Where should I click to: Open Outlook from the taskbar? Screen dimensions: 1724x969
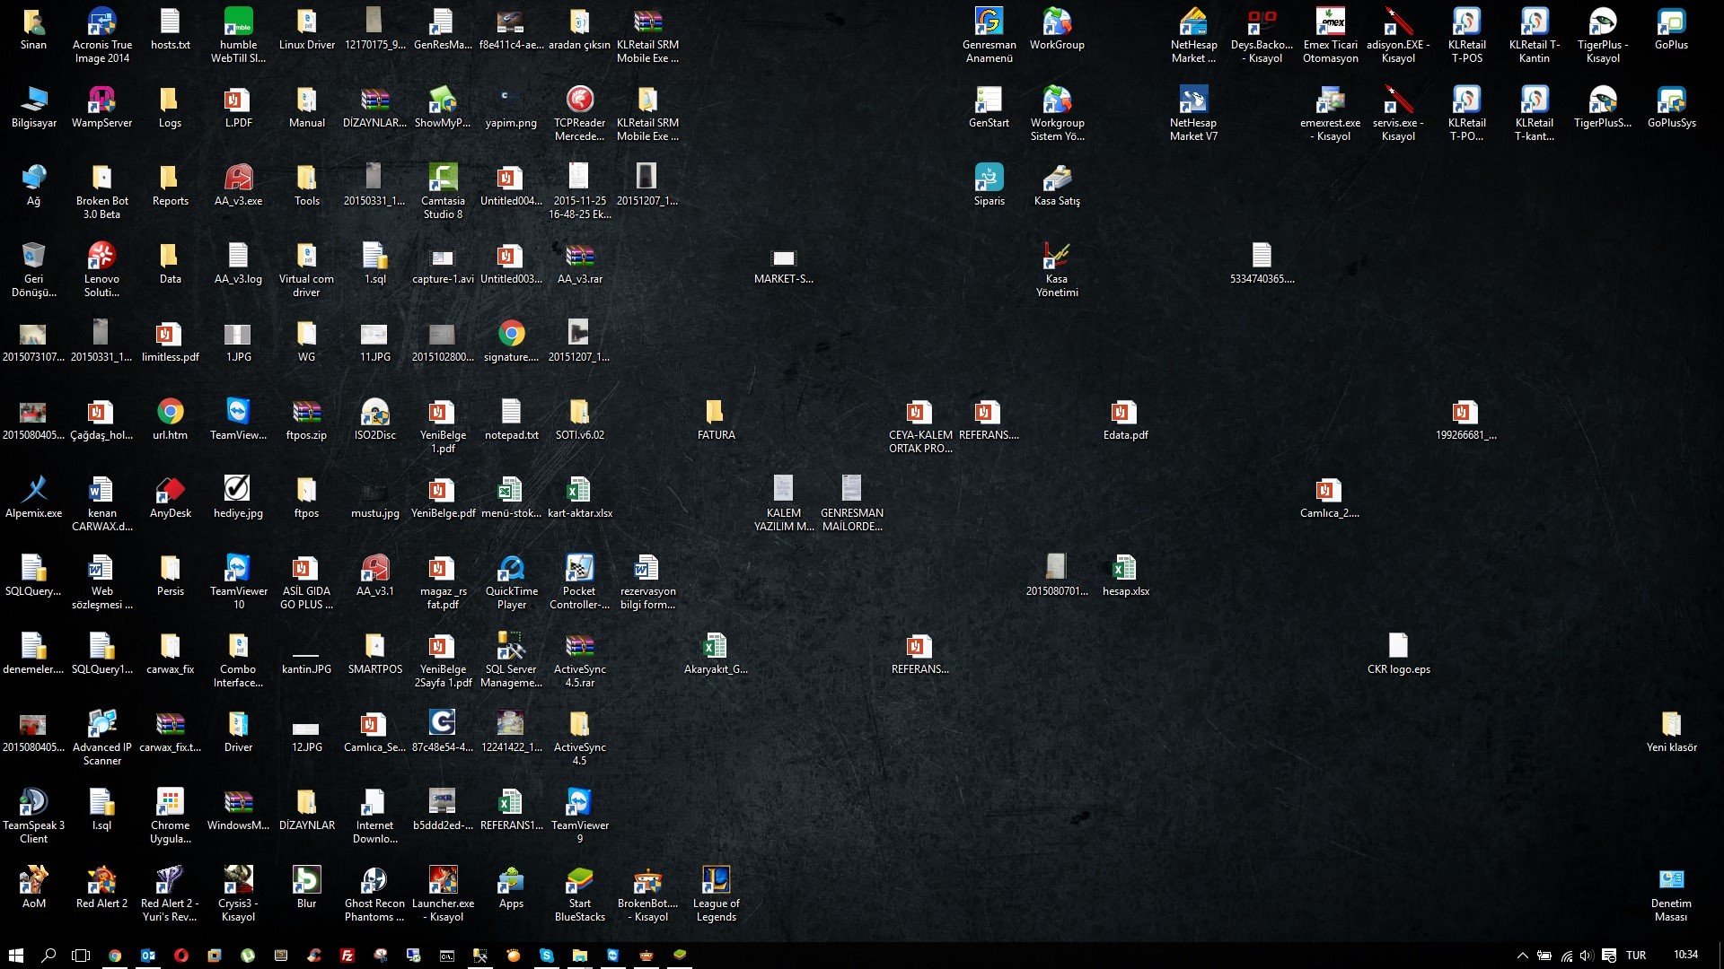(x=148, y=956)
